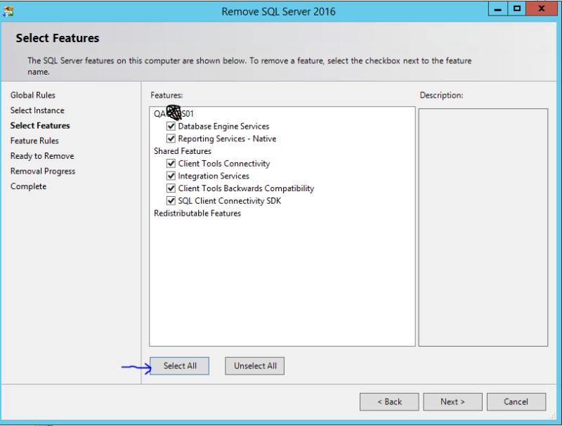Cancel the SQL Server removal
Viewport: 562px width, 426px height.
[516, 401]
